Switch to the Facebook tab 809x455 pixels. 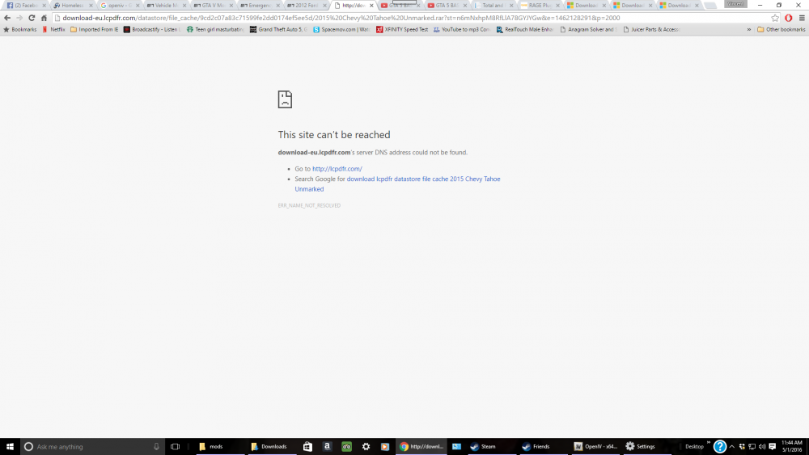pos(25,5)
